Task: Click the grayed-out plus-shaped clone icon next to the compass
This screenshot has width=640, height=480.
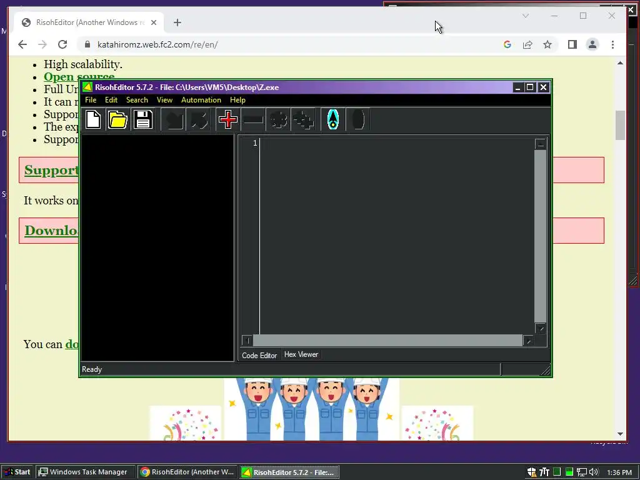Action: (303, 119)
